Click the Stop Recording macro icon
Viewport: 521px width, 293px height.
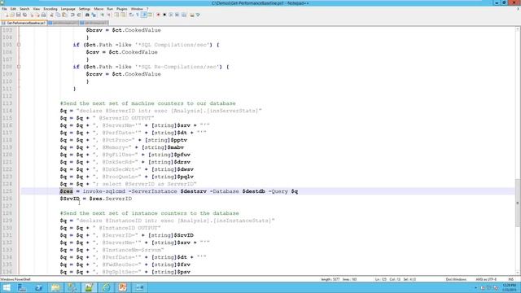click(164, 15)
